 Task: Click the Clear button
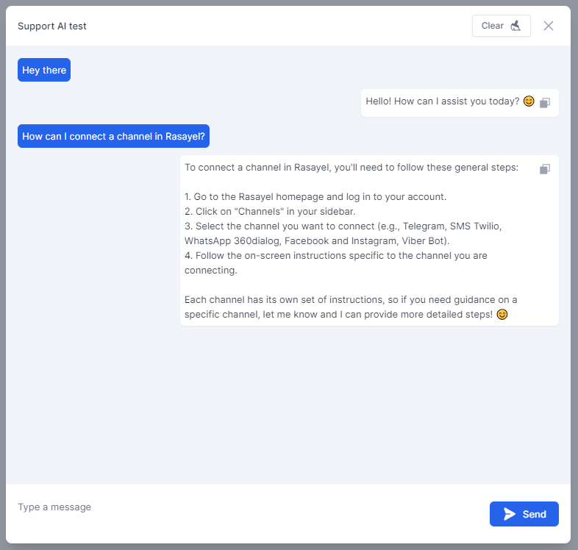[x=502, y=26]
